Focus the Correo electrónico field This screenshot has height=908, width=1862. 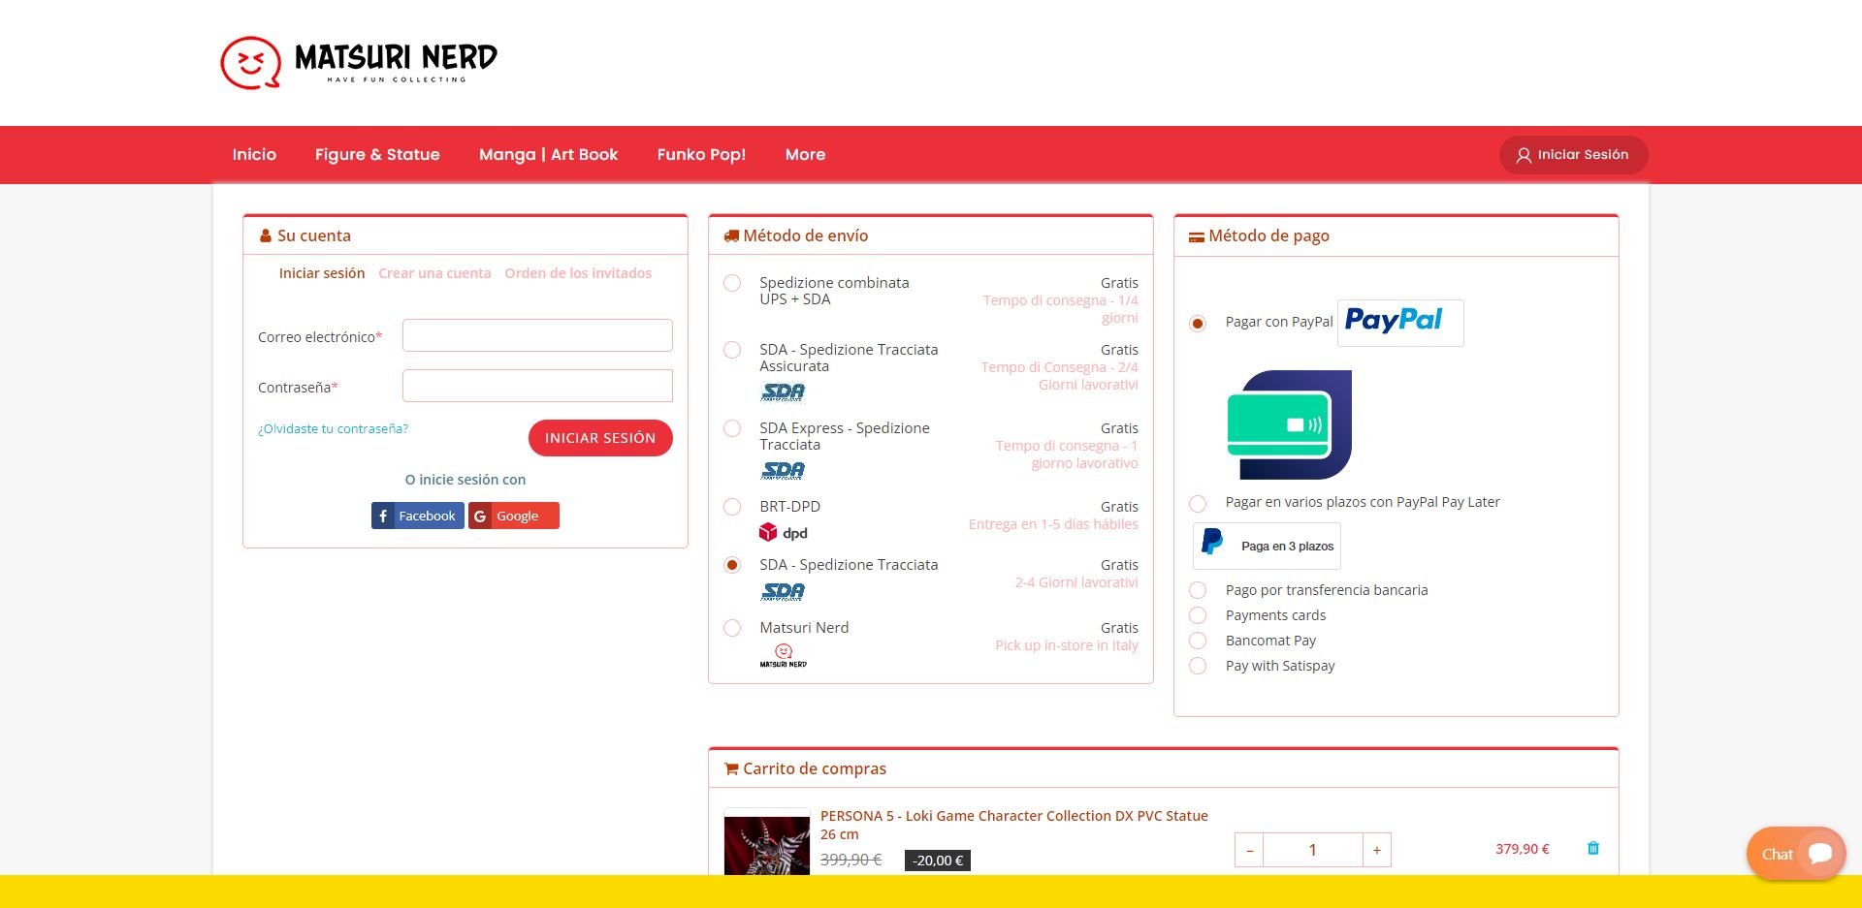pyautogui.click(x=537, y=335)
